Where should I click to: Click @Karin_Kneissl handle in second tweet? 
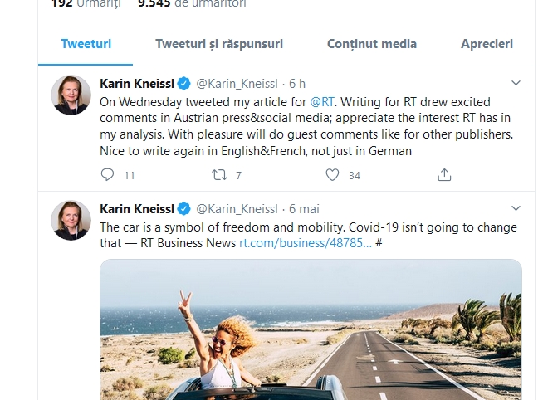click(237, 209)
